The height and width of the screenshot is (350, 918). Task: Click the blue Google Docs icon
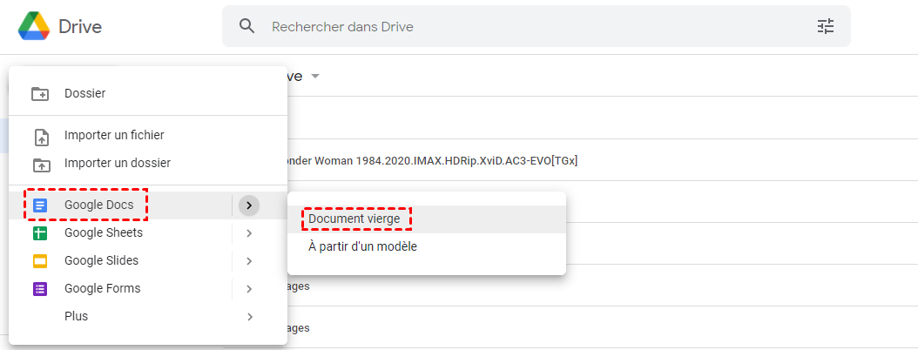click(x=40, y=205)
